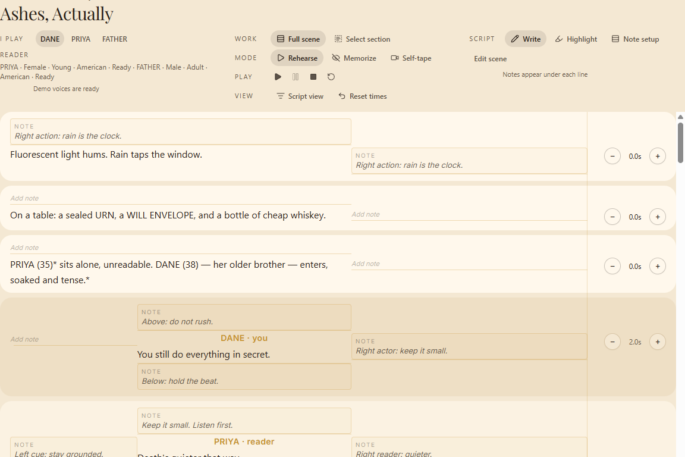
Task: Edit the 'Below: hold the beat' note
Action: pyautogui.click(x=244, y=377)
